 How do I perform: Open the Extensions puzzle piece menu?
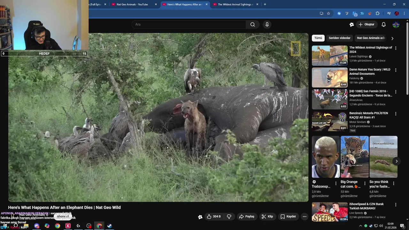[377, 13]
